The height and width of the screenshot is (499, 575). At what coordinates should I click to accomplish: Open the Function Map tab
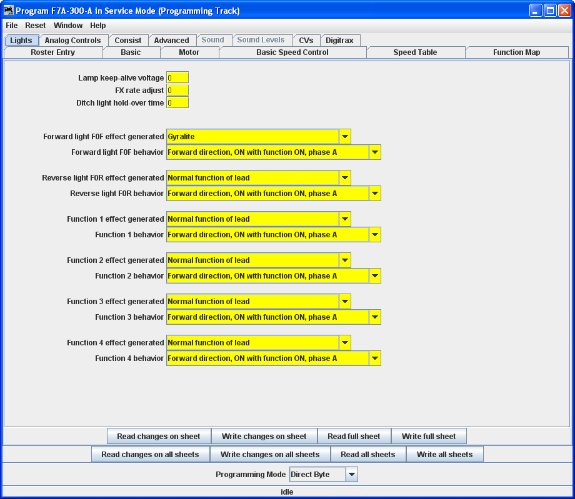click(x=516, y=52)
